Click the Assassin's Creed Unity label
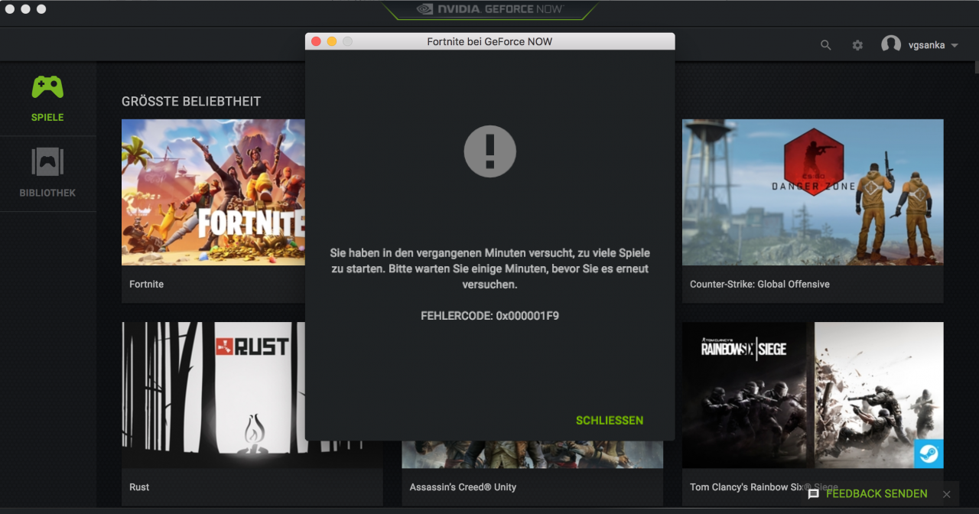Image resolution: width=979 pixels, height=514 pixels. 463,487
